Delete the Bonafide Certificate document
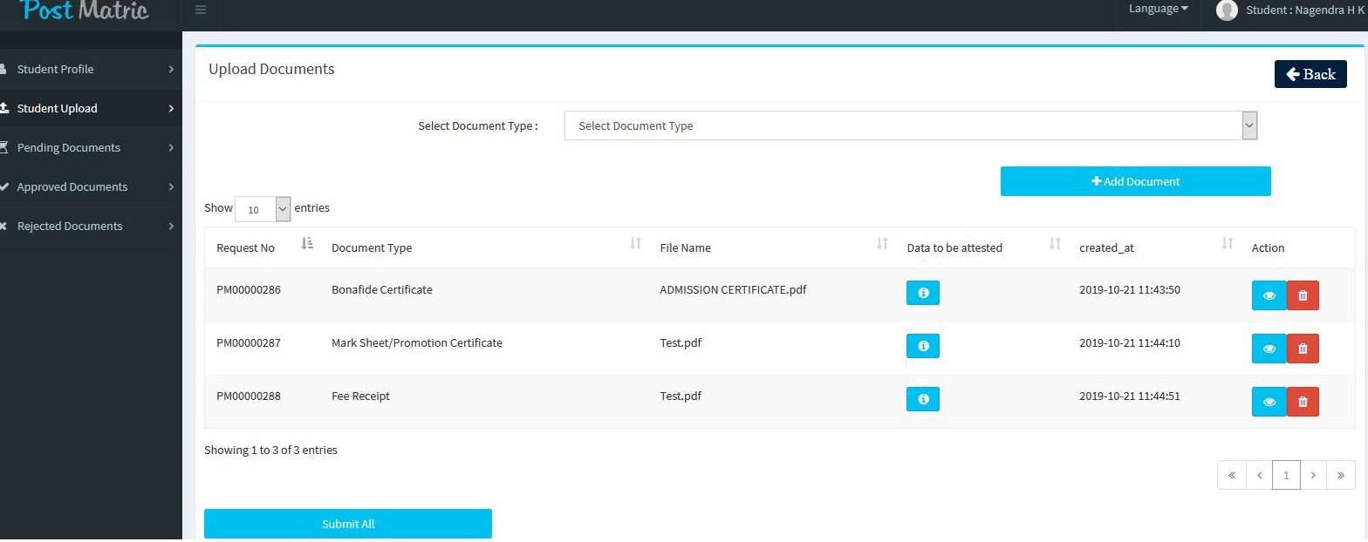 (1303, 295)
